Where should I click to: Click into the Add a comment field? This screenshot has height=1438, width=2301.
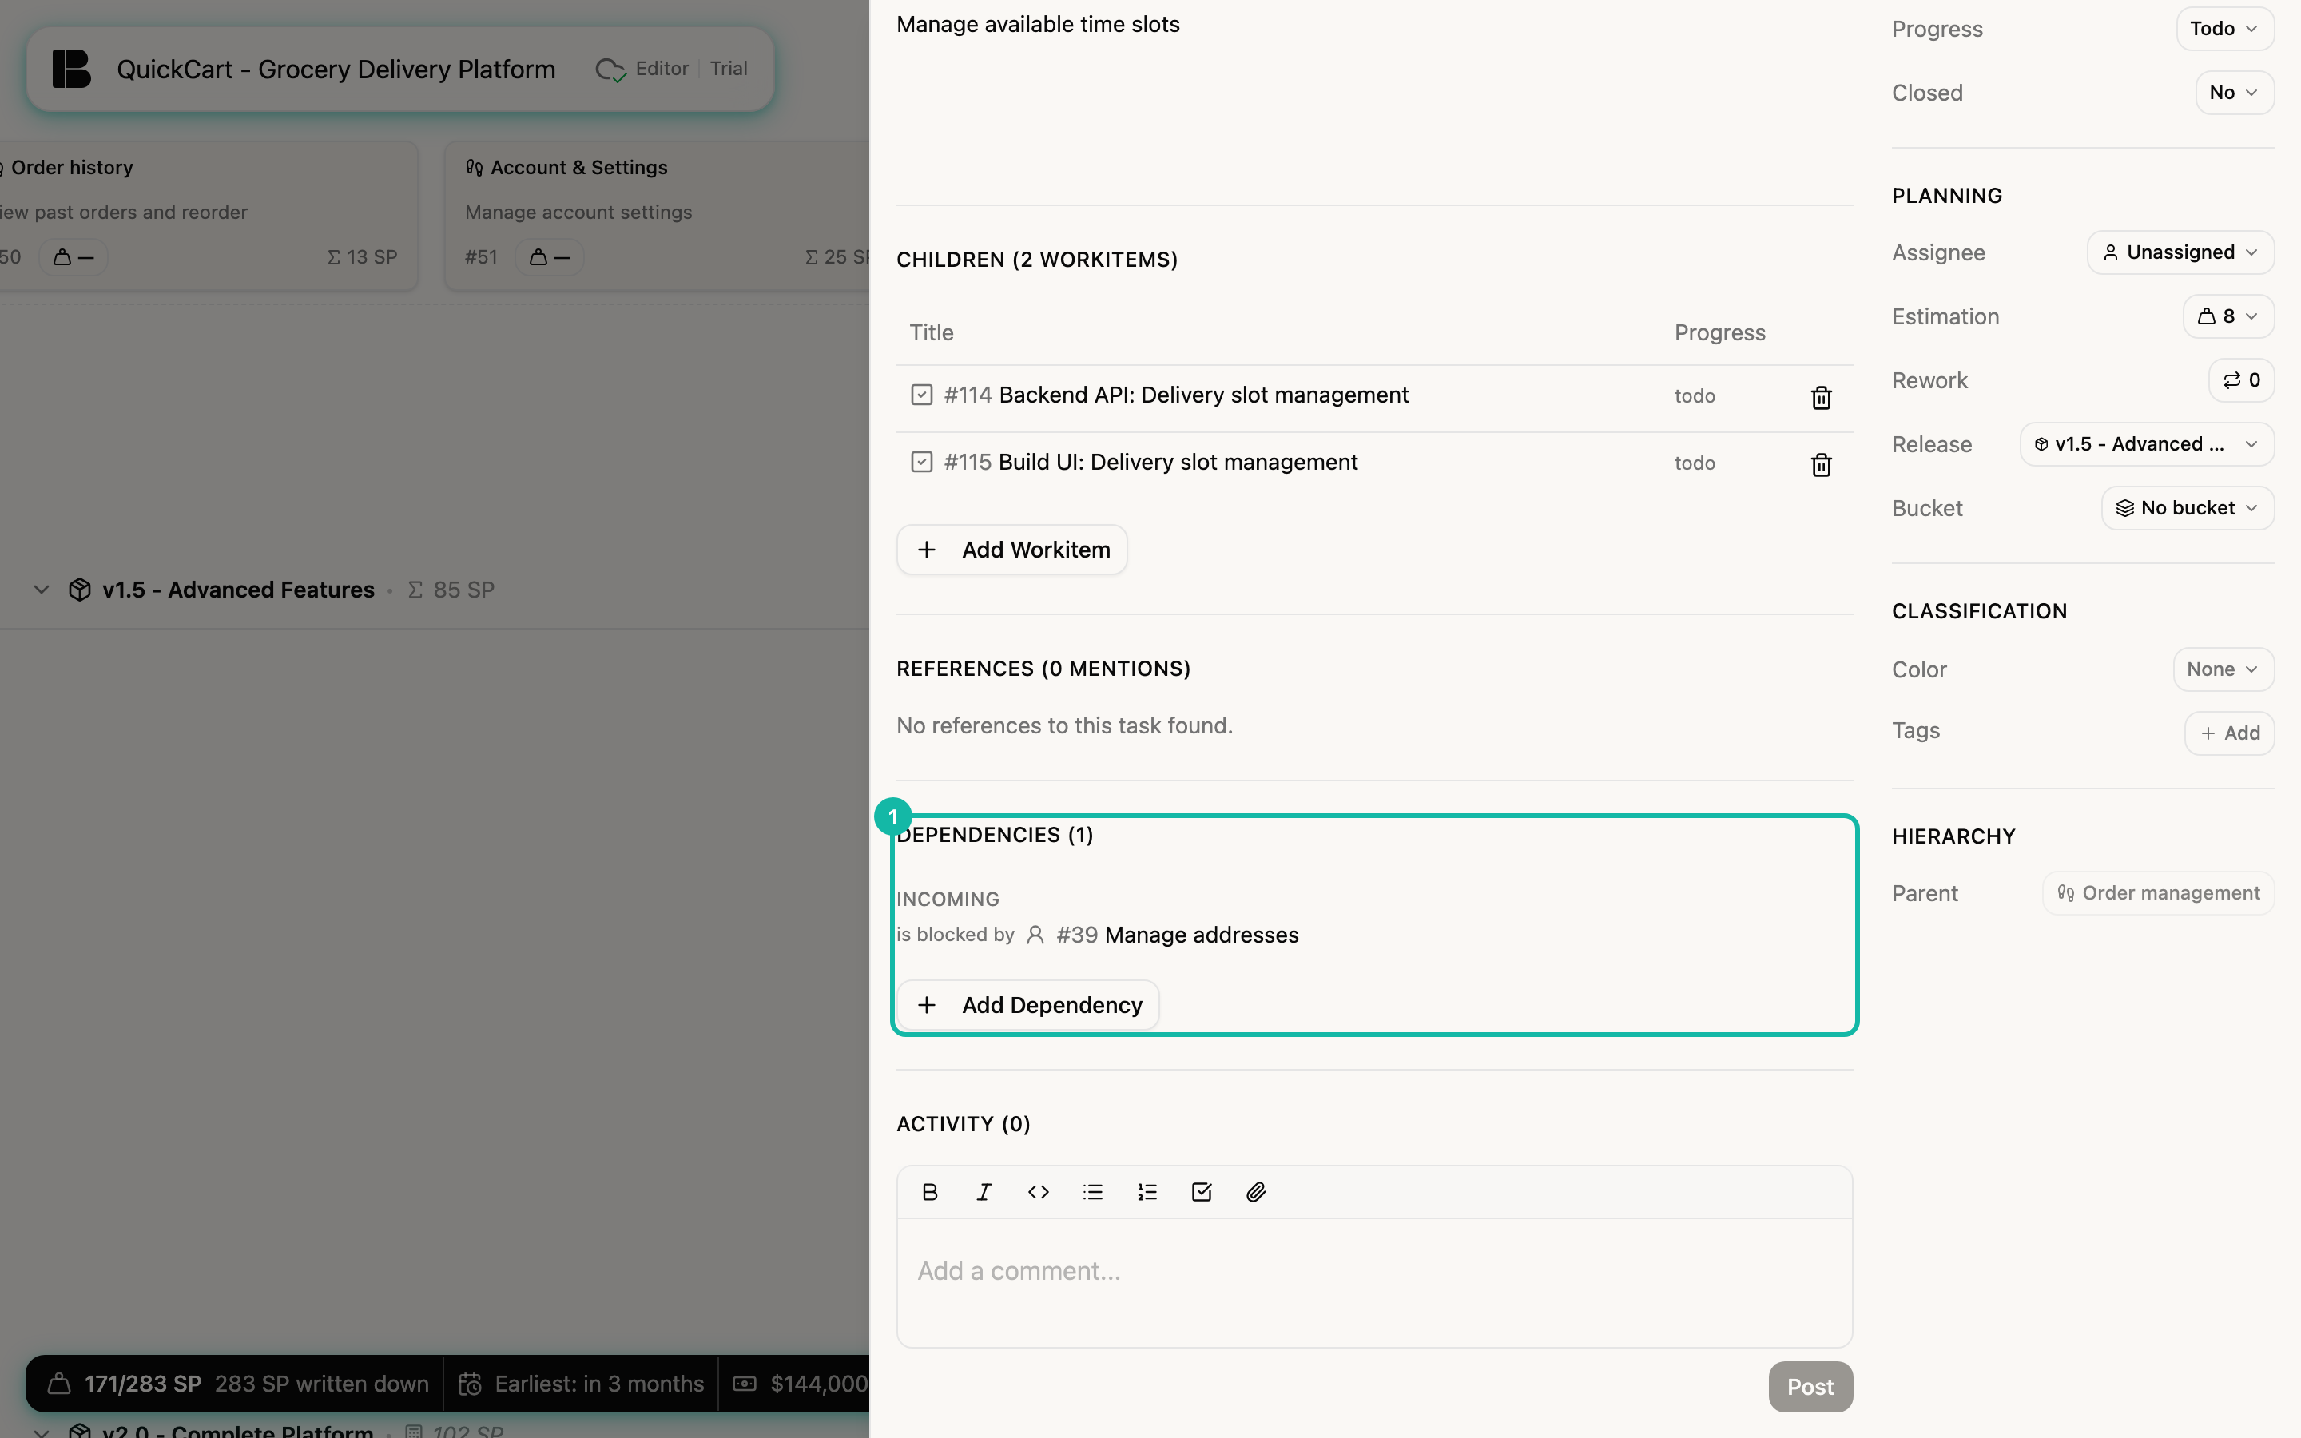[1374, 1281]
